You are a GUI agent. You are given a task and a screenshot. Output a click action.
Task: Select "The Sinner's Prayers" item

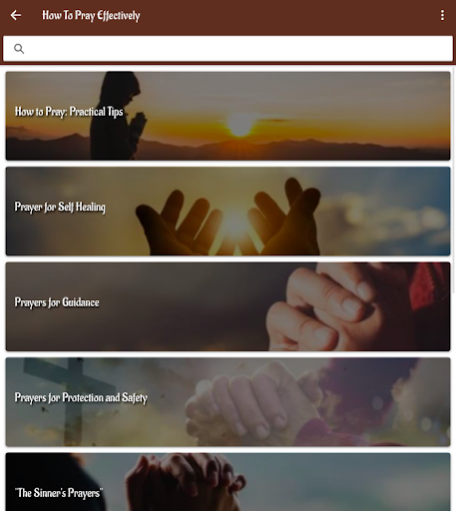click(228, 482)
